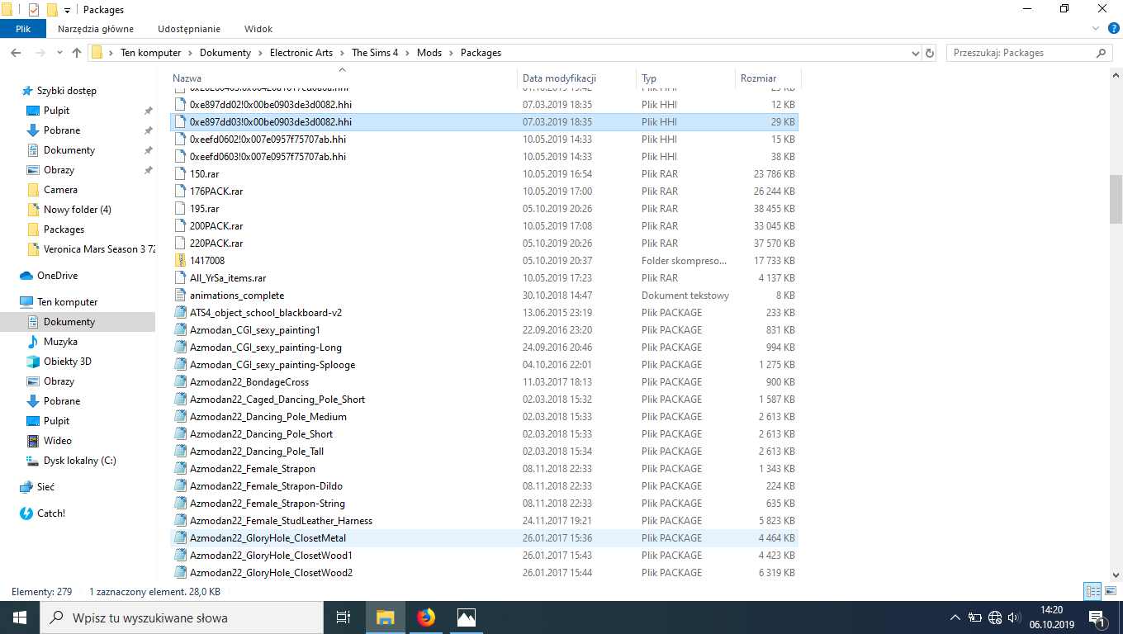Viewport: 1123px width, 634px height.
Task: Open the address bar history dropdown
Action: (x=915, y=52)
